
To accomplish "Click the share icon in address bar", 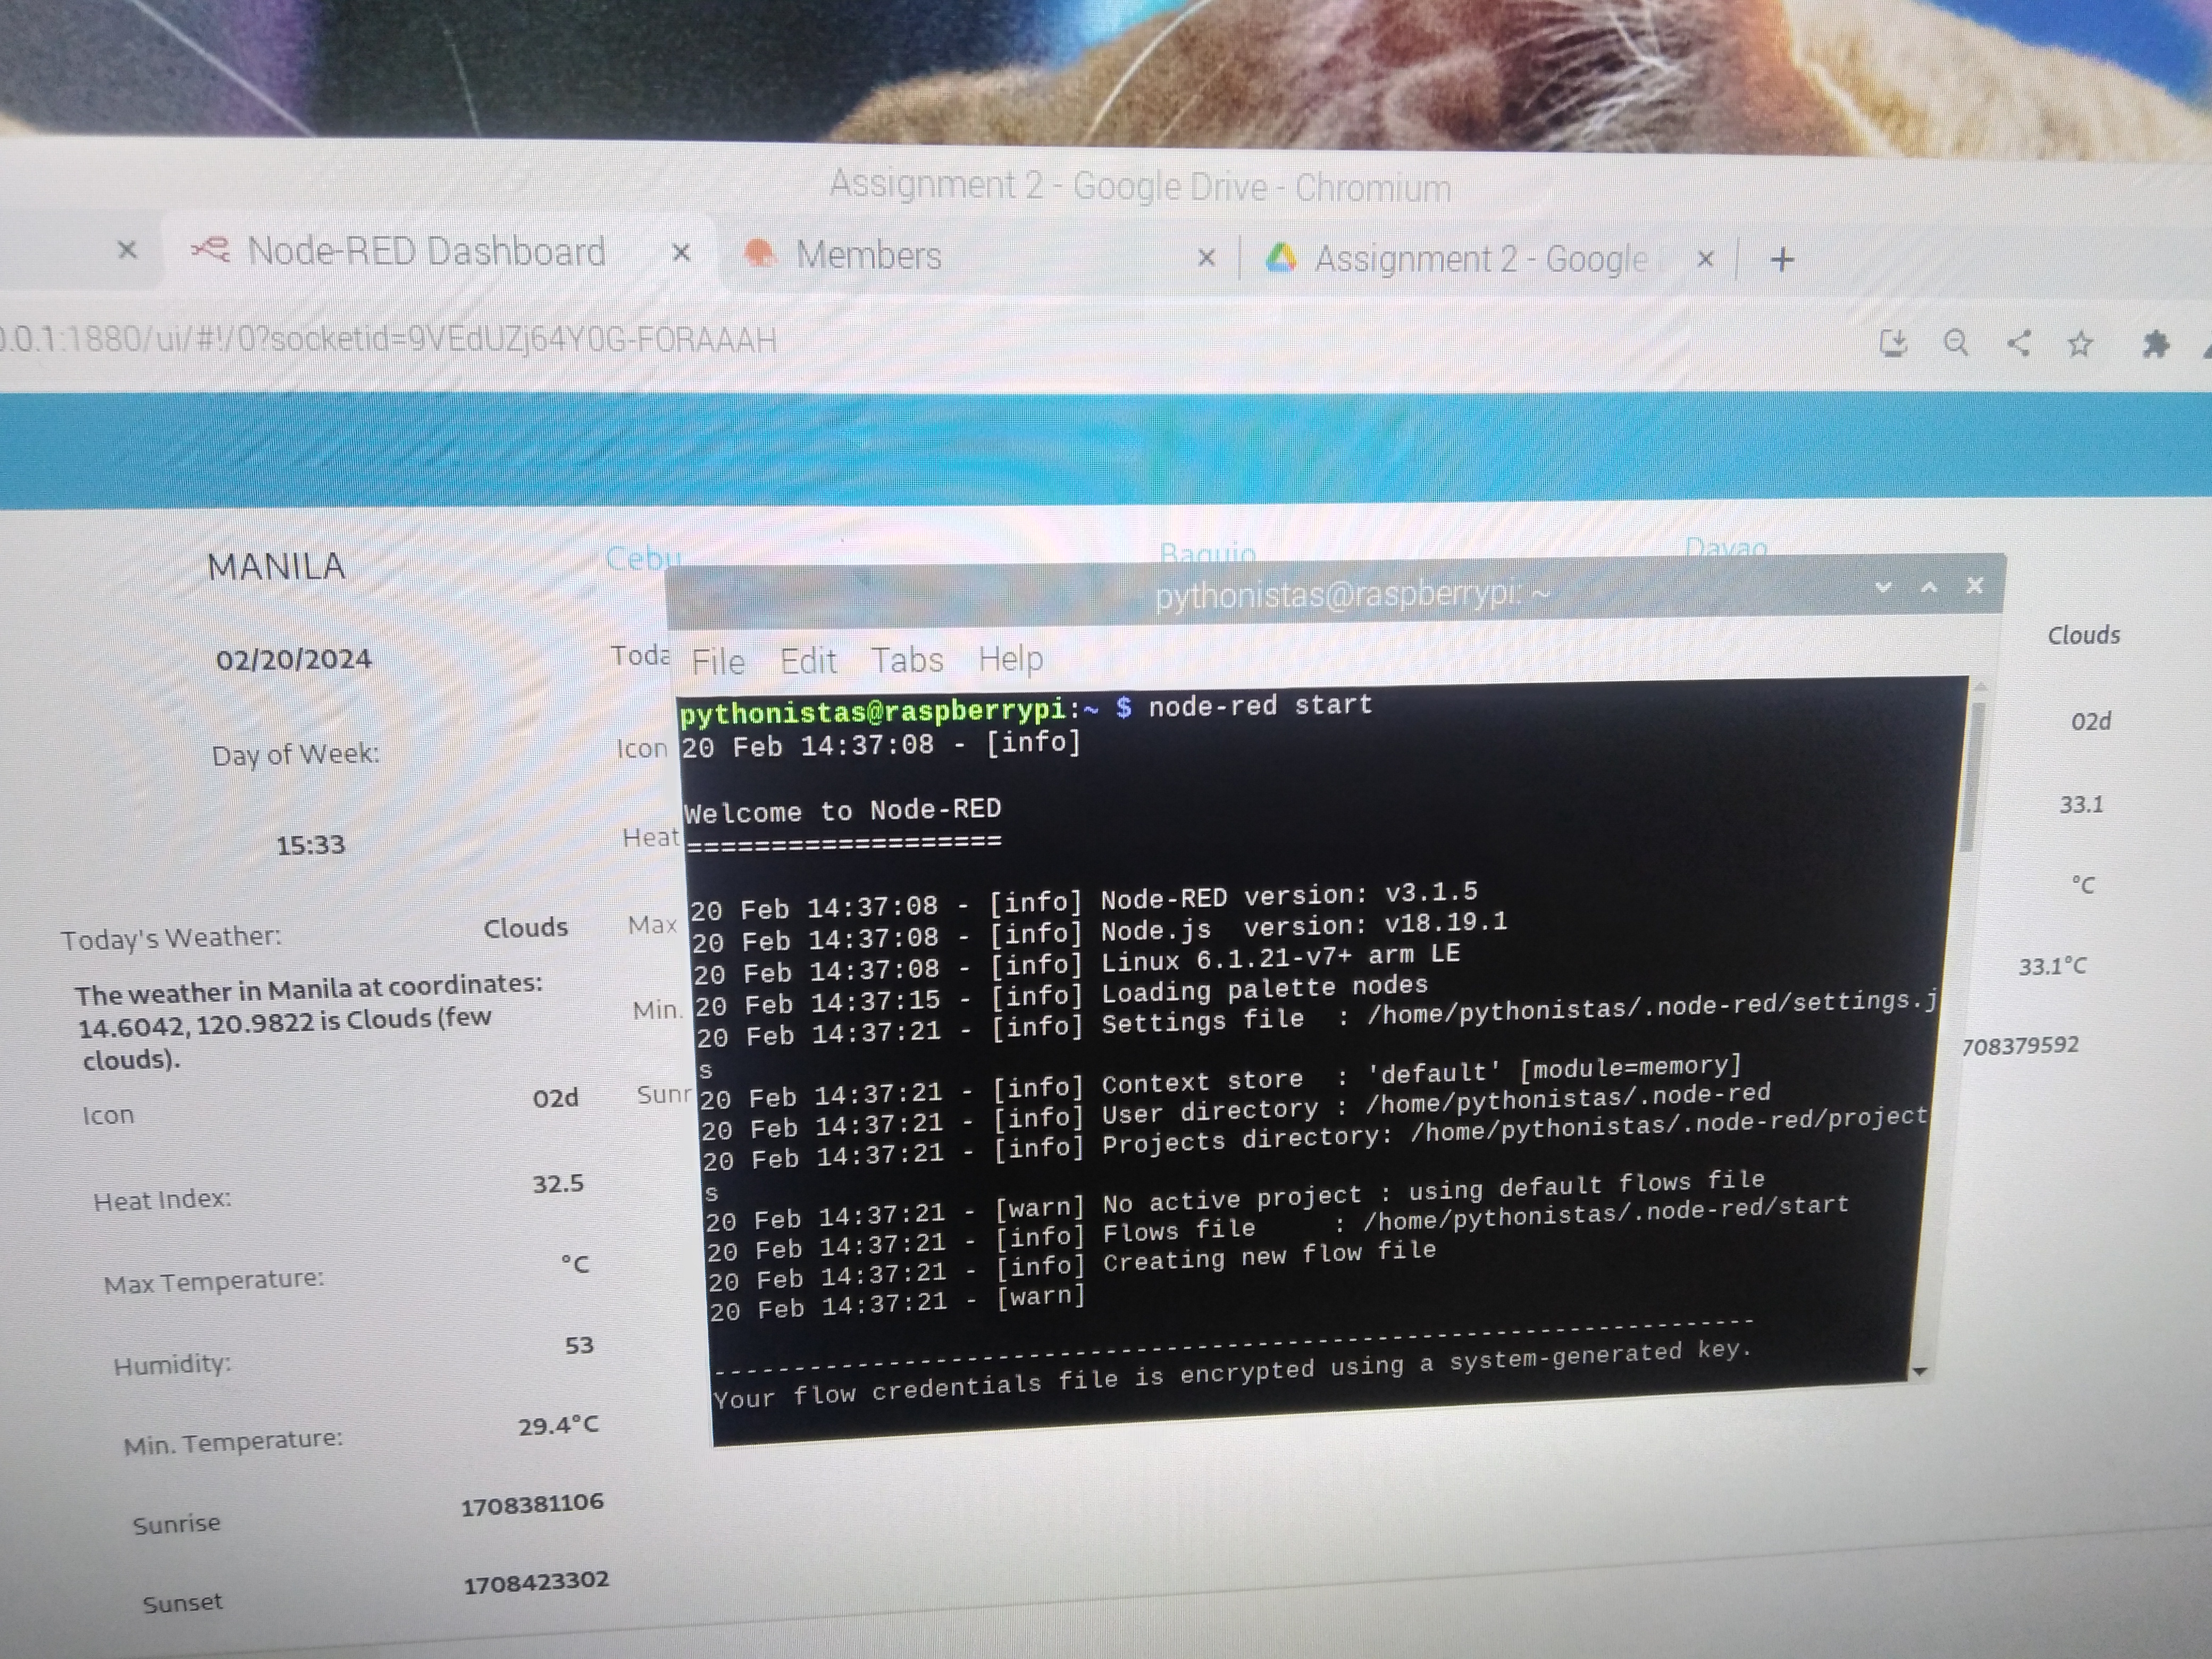I will [2019, 343].
